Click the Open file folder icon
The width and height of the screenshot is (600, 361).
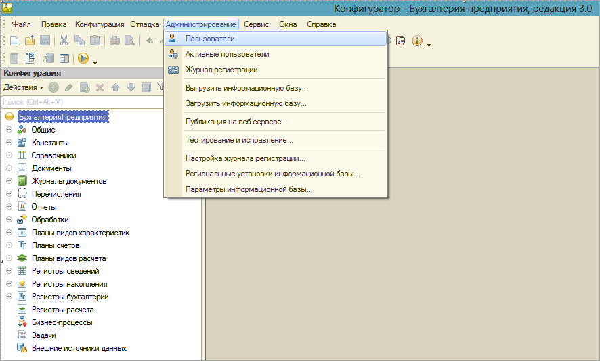29,41
